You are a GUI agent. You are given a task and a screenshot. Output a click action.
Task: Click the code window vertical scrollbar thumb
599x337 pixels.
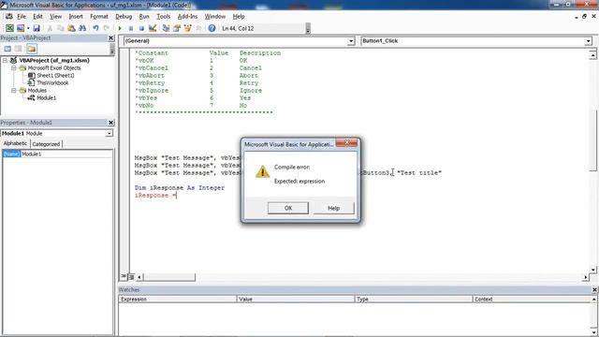coord(592,140)
